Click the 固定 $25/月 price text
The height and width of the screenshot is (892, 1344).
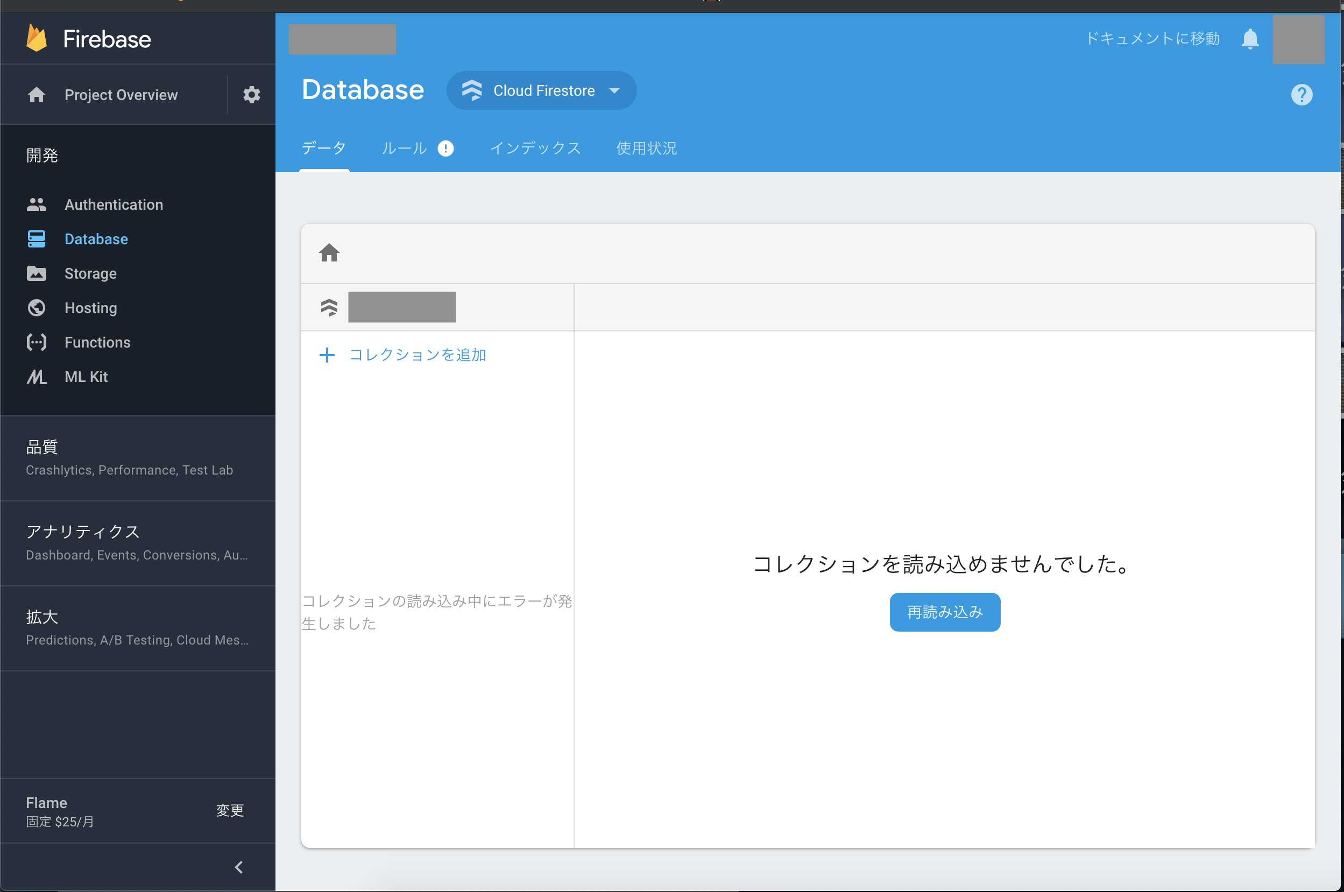tap(60, 822)
